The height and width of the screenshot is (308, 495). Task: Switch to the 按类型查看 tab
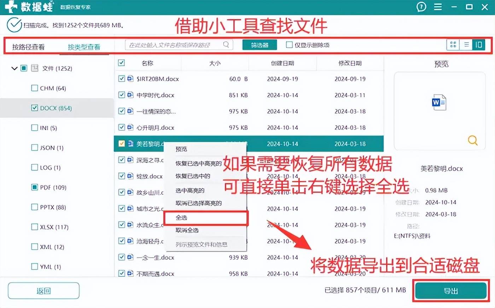84,47
